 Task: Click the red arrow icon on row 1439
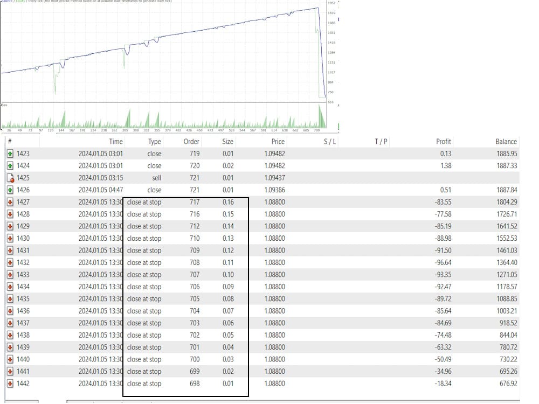point(10,347)
